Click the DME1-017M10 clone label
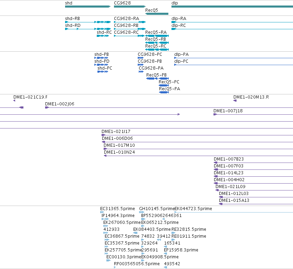 coord(119,145)
